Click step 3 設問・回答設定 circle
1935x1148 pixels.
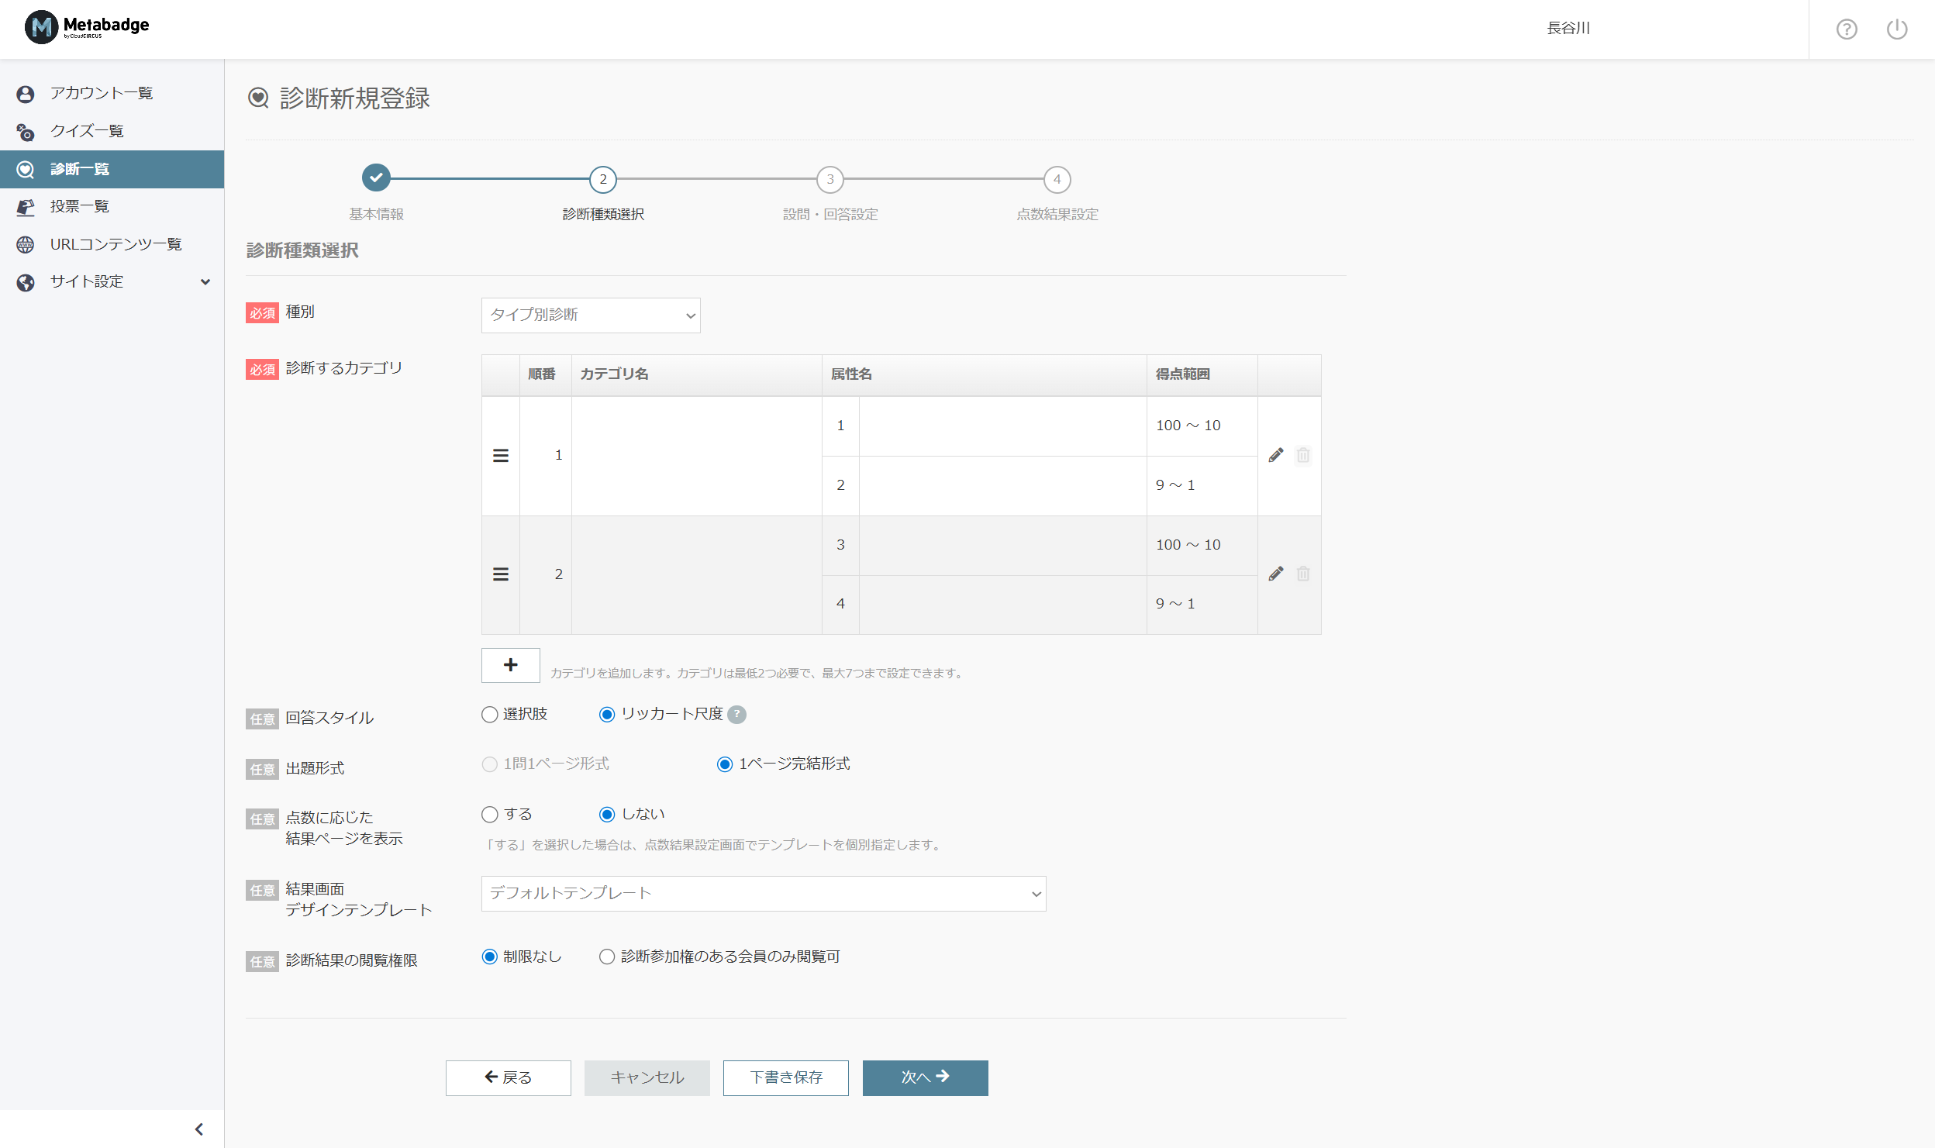point(830,179)
